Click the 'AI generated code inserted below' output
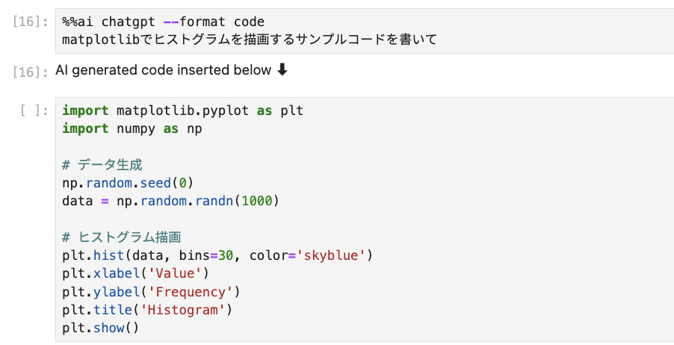 pyautogui.click(x=172, y=70)
